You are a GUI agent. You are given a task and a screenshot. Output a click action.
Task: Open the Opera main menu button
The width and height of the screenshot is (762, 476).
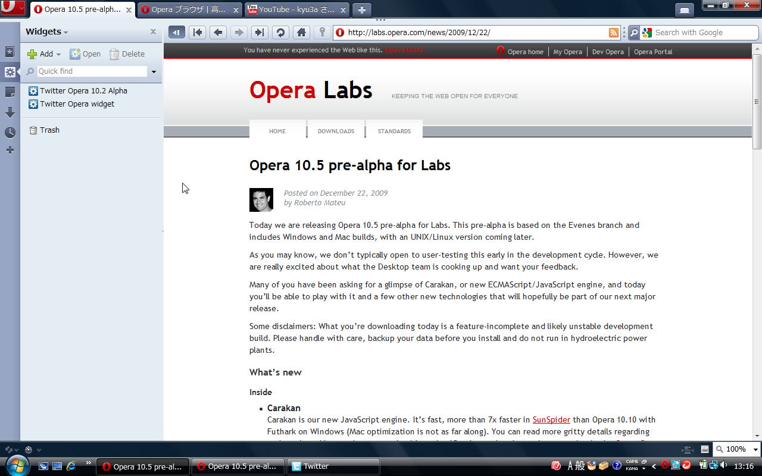click(x=13, y=8)
